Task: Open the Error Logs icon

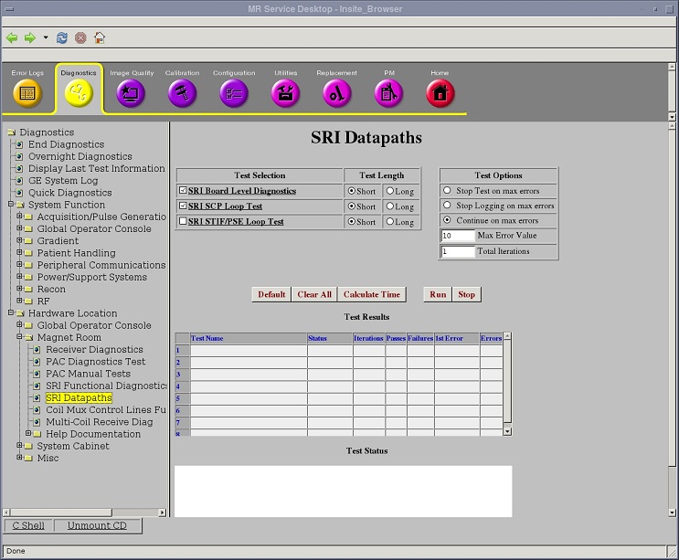Action: click(x=27, y=92)
